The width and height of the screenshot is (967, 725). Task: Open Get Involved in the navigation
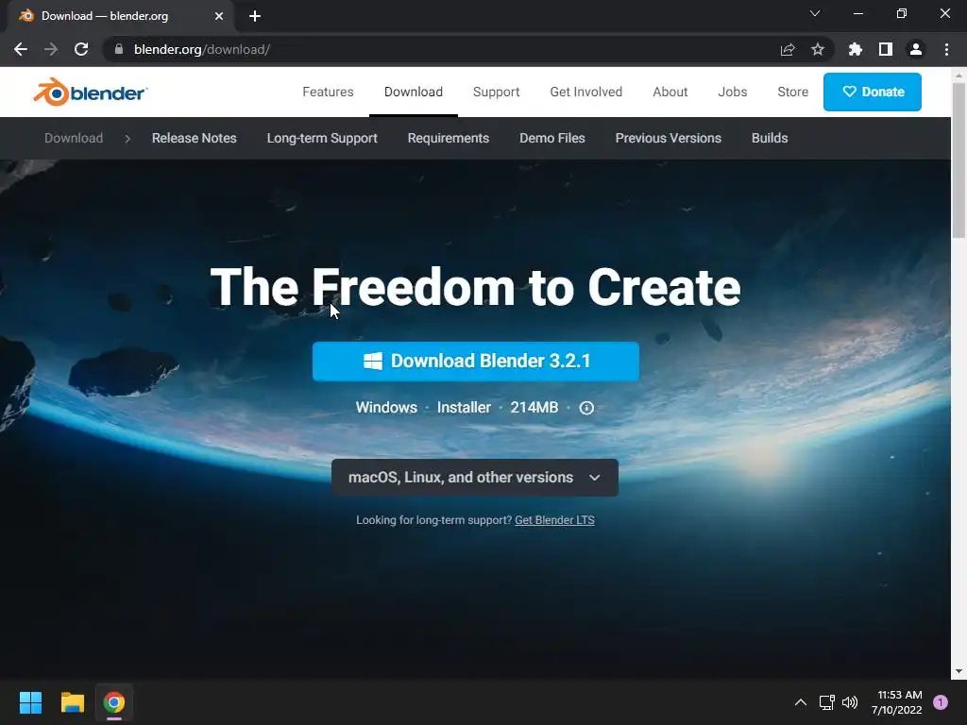tap(585, 92)
